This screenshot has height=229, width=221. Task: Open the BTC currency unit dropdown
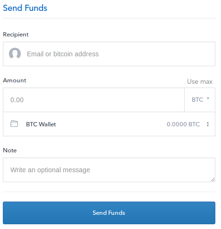200,100
